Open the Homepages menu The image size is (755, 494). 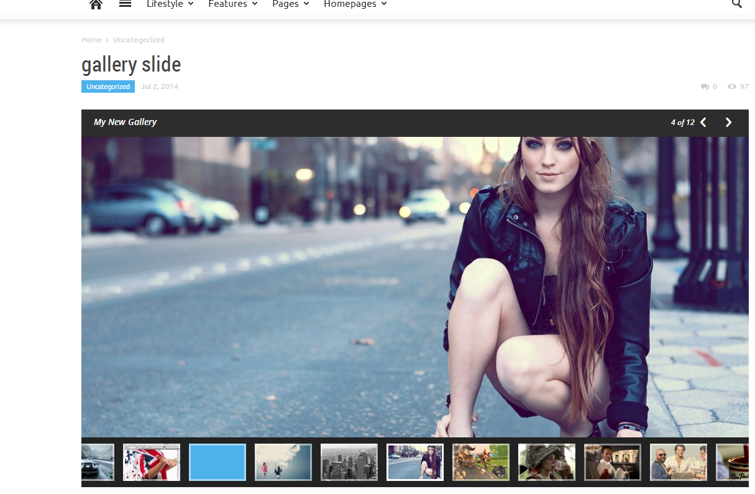[355, 4]
